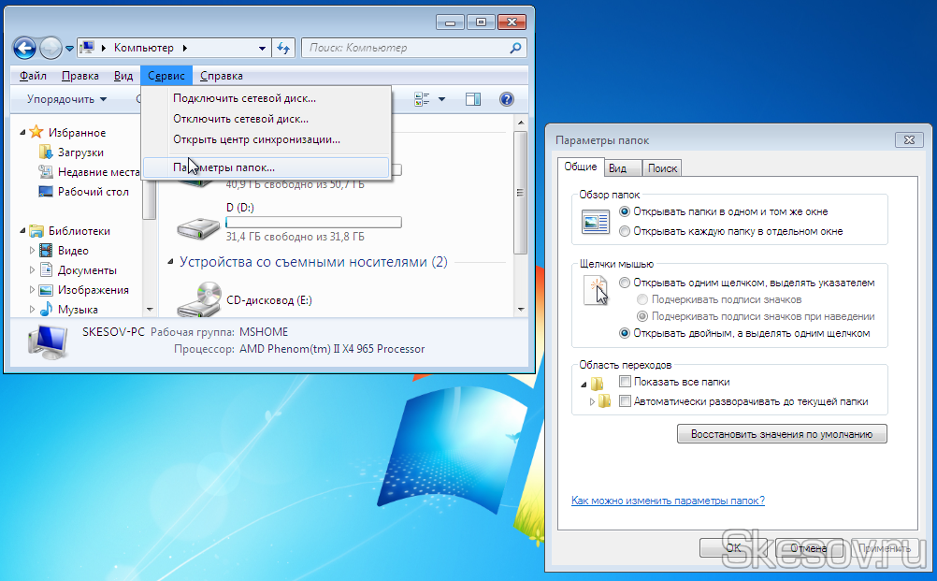Select Открывать каждую папку в отдельном окне

pyautogui.click(x=625, y=231)
